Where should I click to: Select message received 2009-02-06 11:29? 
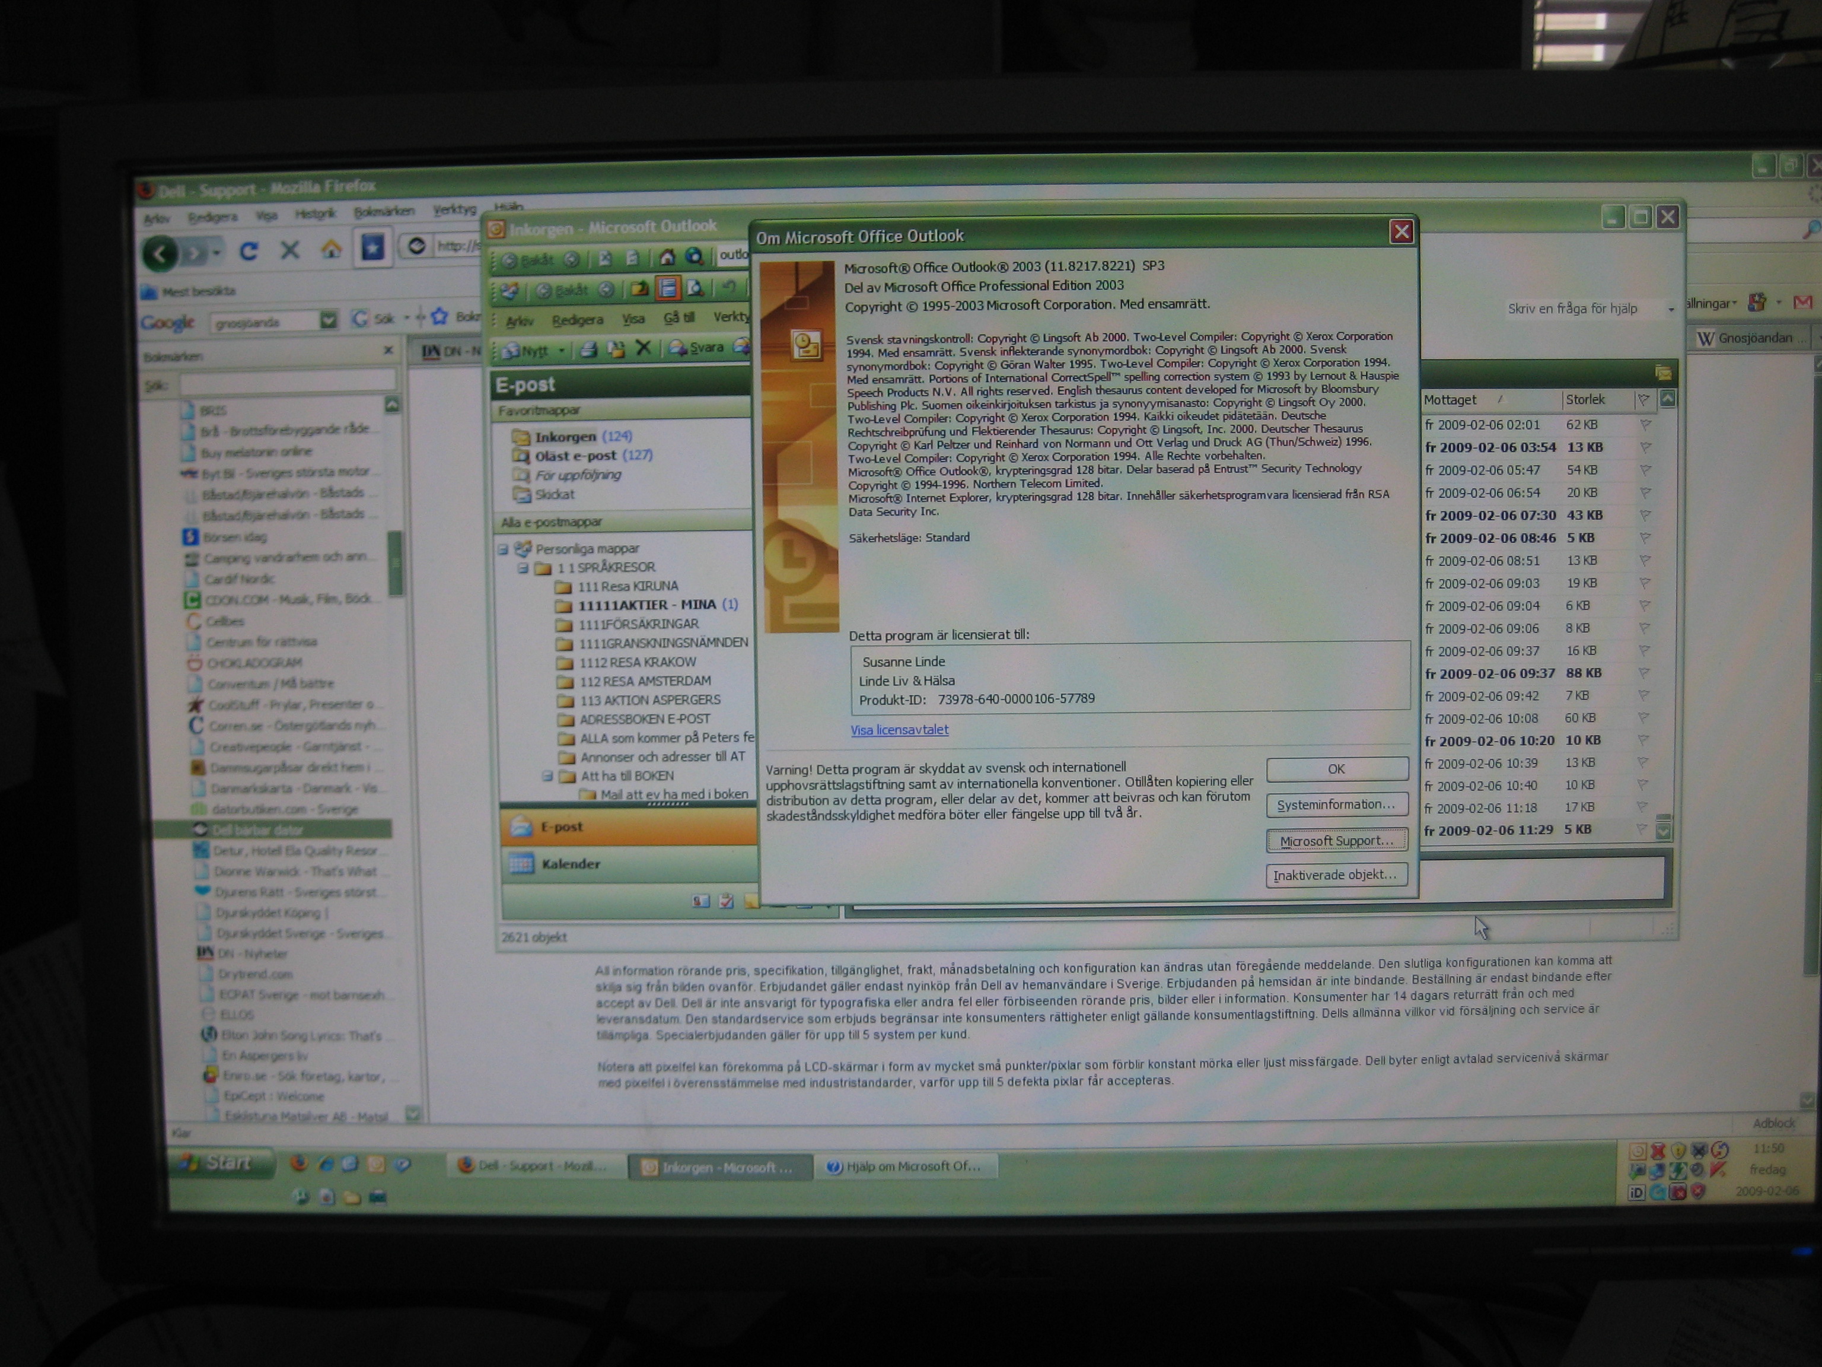point(1537,830)
